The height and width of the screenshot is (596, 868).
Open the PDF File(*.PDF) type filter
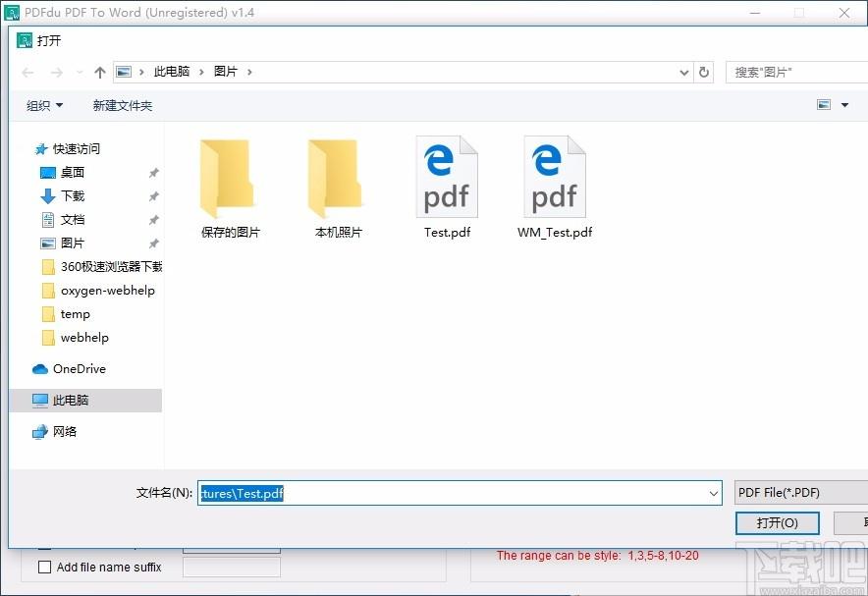[801, 493]
